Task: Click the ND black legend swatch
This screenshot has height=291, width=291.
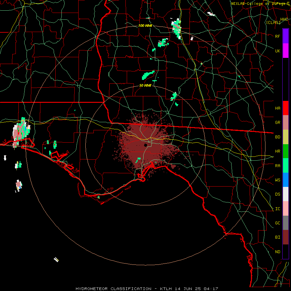Action: point(286,252)
